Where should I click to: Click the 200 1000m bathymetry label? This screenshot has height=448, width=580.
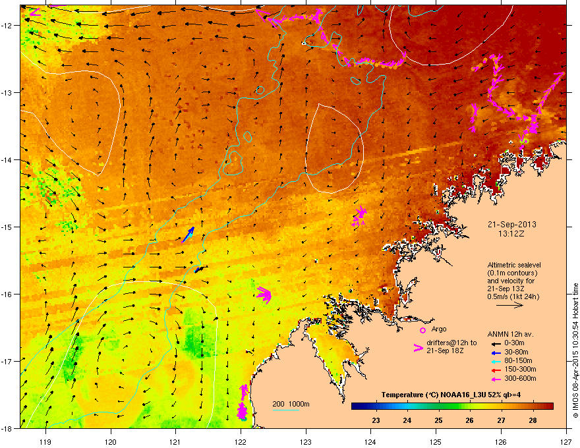pyautogui.click(x=291, y=404)
